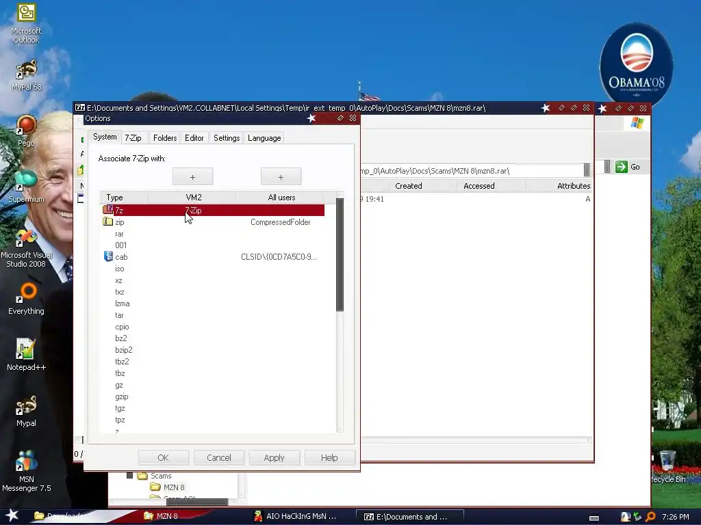Viewport: 701px width, 525px height.
Task: Click the star Start button on taskbar
Action: [12, 515]
